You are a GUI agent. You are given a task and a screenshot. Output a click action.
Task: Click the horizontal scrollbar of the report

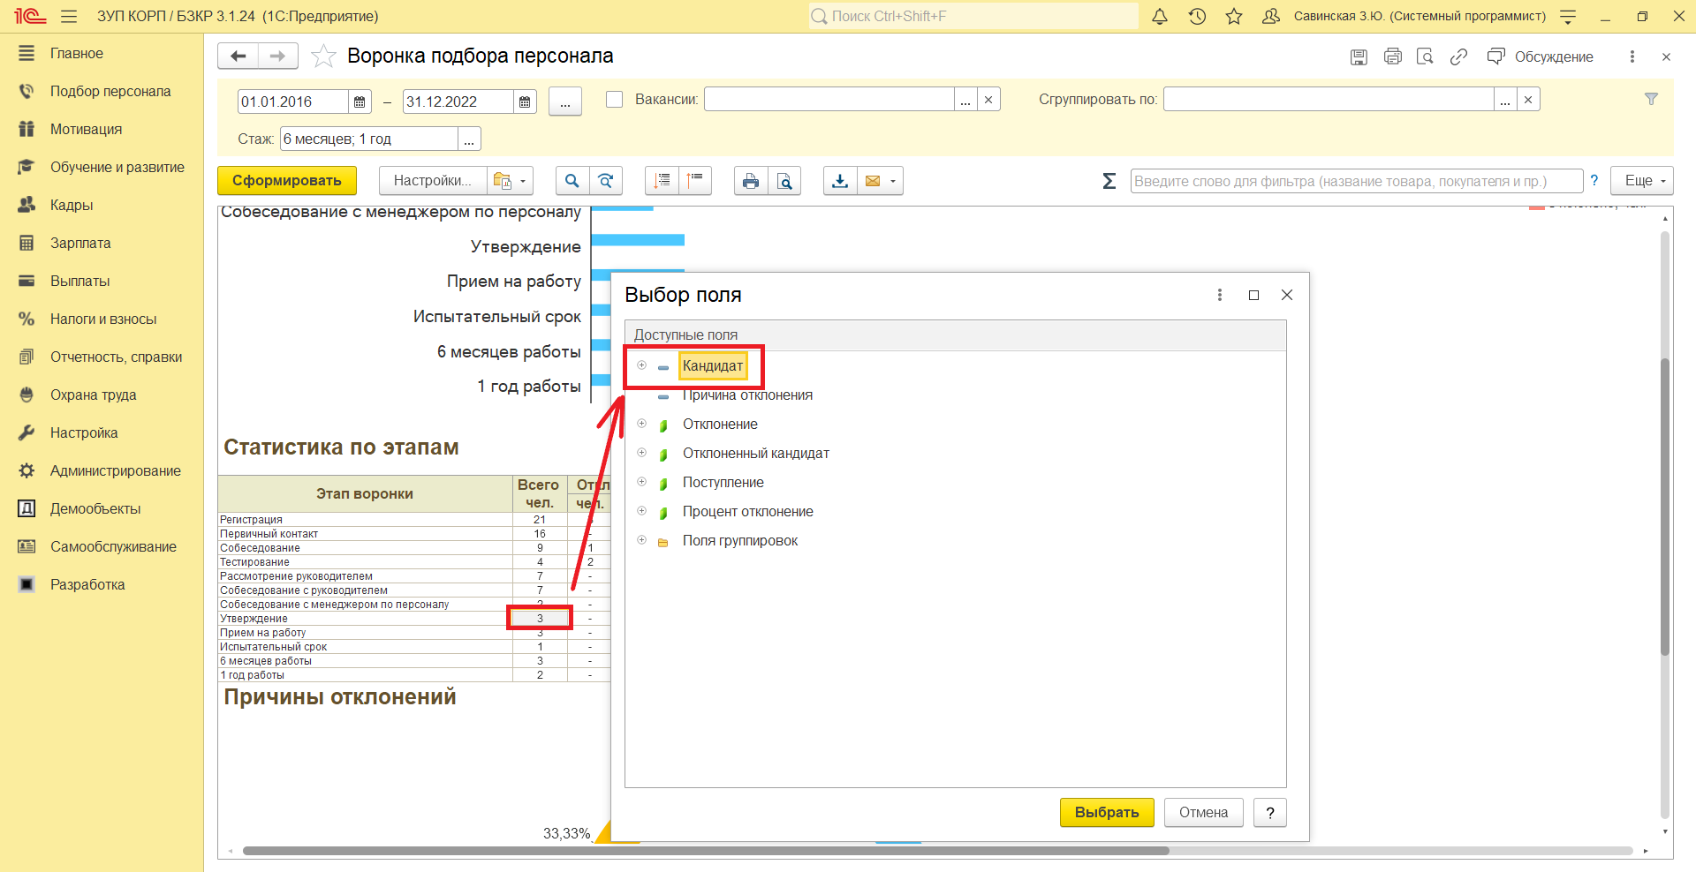705,851
